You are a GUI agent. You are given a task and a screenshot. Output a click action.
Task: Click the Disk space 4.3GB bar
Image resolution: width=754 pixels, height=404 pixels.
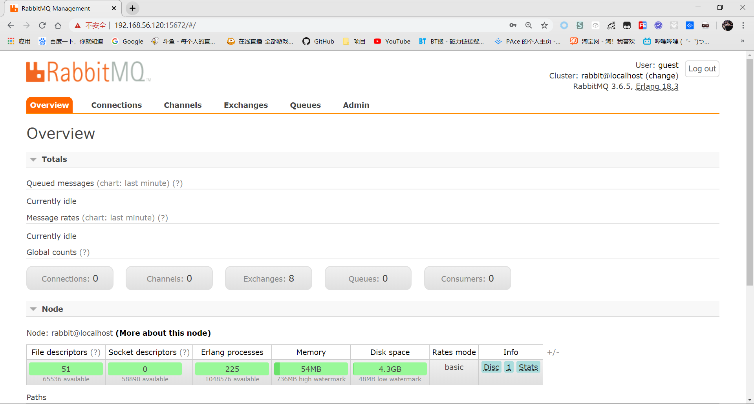tap(390, 369)
